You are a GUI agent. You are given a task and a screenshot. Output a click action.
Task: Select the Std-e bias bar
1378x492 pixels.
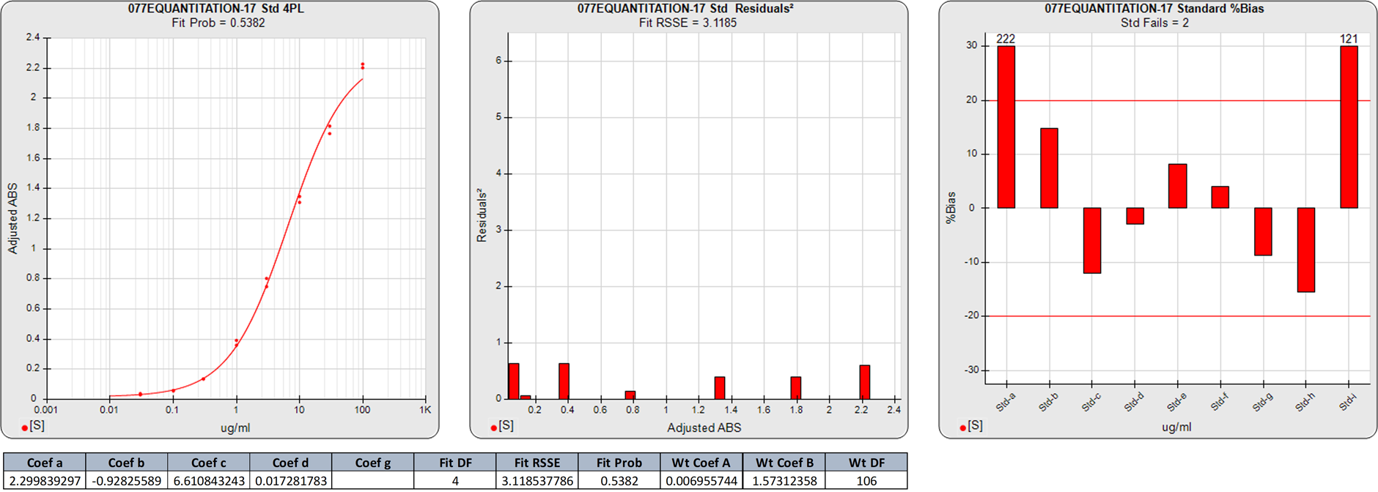click(x=1178, y=186)
